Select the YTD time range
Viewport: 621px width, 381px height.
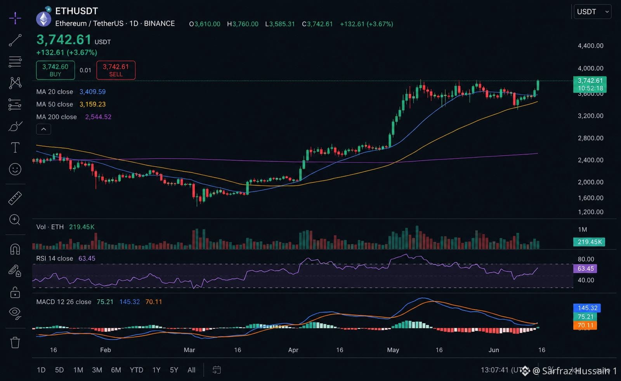(136, 370)
